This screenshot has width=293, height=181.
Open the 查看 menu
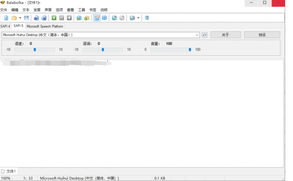pyautogui.click(x=70, y=10)
